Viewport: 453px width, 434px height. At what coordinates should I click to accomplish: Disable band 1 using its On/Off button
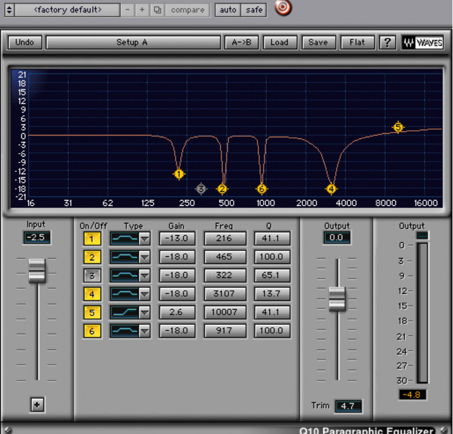92,239
